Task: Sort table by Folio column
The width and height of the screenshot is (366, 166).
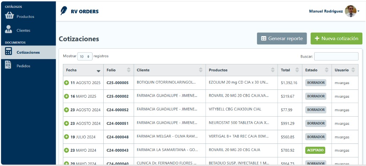Action: 119,70
